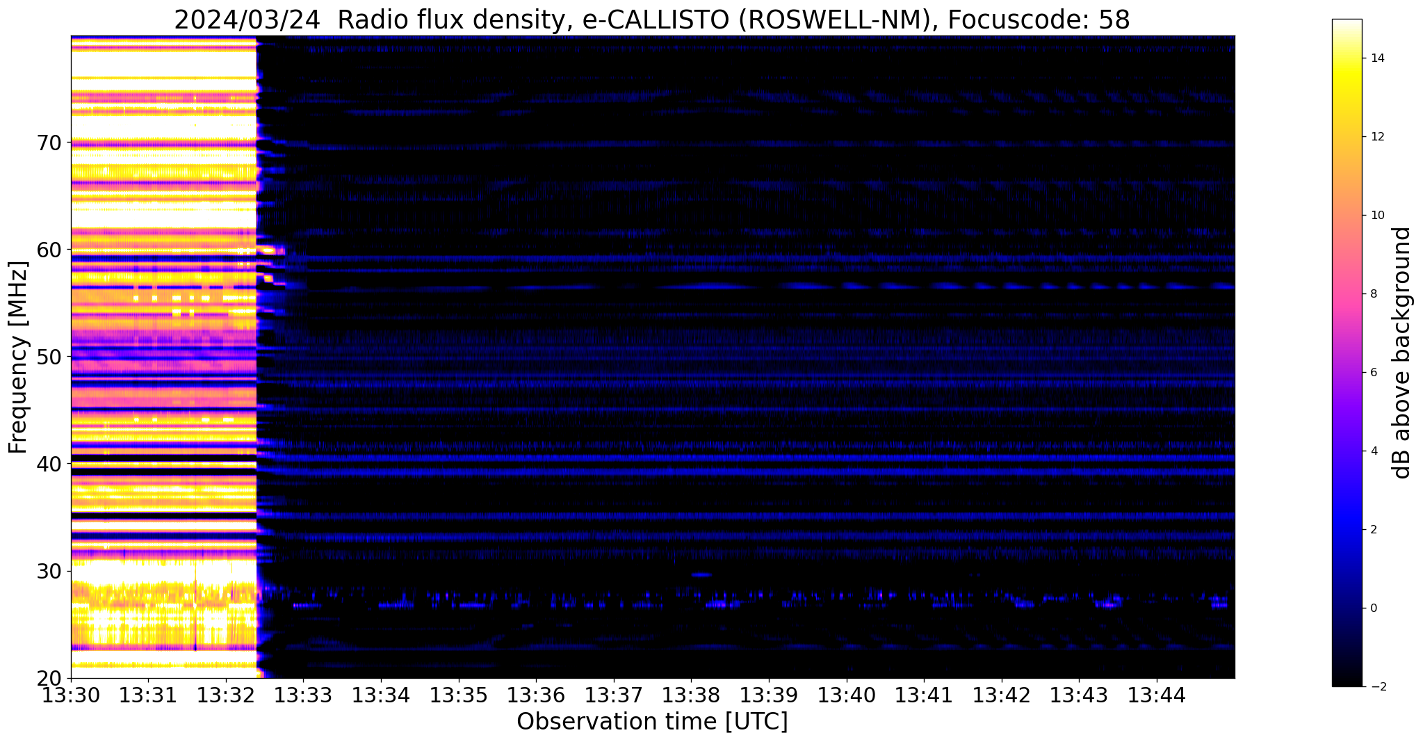Click the colorbar tick label 6
This screenshot has width=1423, height=742.
click(1374, 373)
